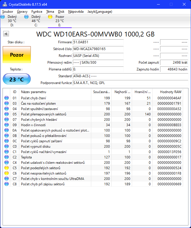Click the Přenosový režim field SATA/300
Image resolution: width=191 pixels, height=228 pixels.
pos(98,63)
